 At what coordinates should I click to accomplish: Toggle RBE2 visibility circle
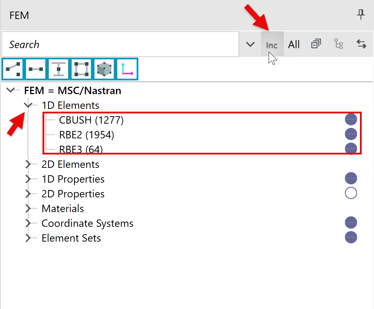coord(351,134)
